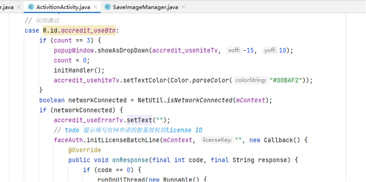Screen dimensions: 366x182
Task: Click 'if (count == 3)' condition
Action: tap(67, 40)
